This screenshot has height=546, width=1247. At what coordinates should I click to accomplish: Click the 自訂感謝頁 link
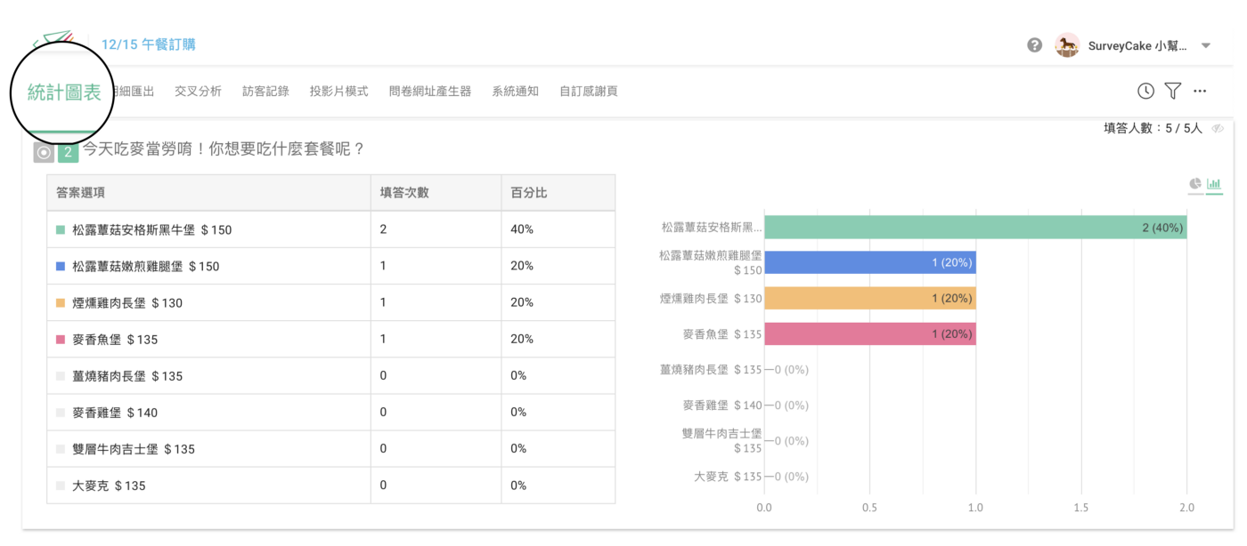588,91
